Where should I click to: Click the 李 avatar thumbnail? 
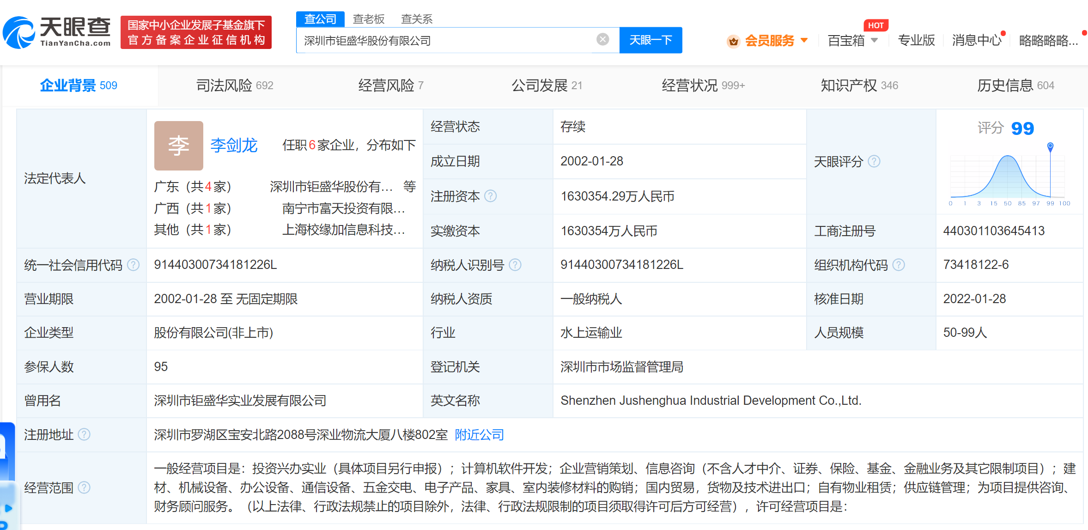[178, 146]
